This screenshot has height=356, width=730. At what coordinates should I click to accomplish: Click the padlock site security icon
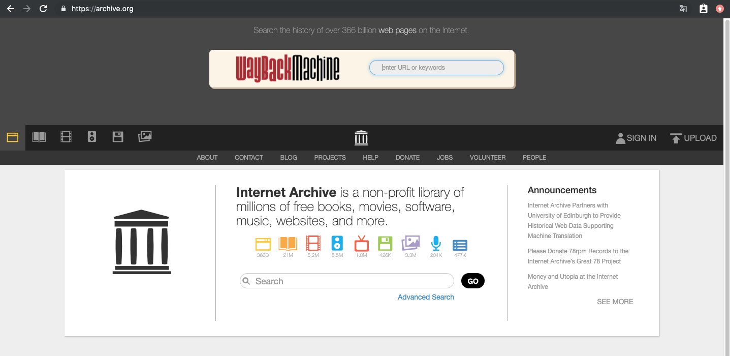coord(63,9)
